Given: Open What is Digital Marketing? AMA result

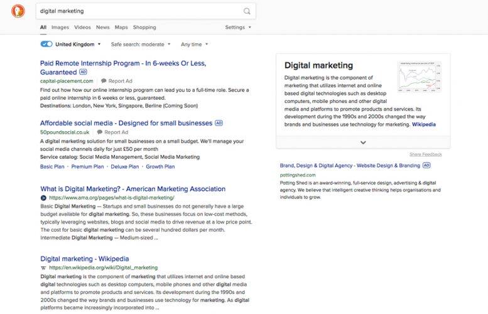Looking at the screenshot, I should 133,189.
